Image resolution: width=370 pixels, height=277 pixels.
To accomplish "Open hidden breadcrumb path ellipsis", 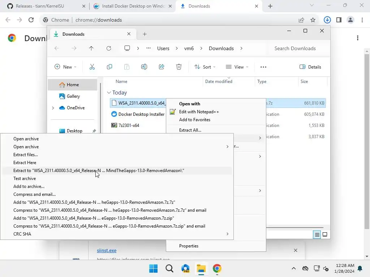I will click(148, 48).
